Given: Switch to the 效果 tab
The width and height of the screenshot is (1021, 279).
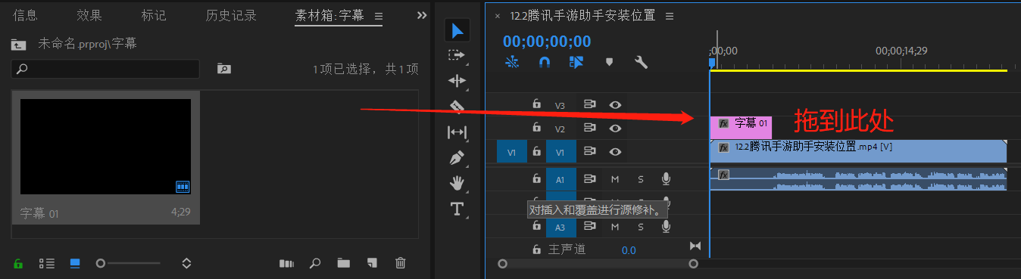Looking at the screenshot, I should pyautogui.click(x=89, y=15).
